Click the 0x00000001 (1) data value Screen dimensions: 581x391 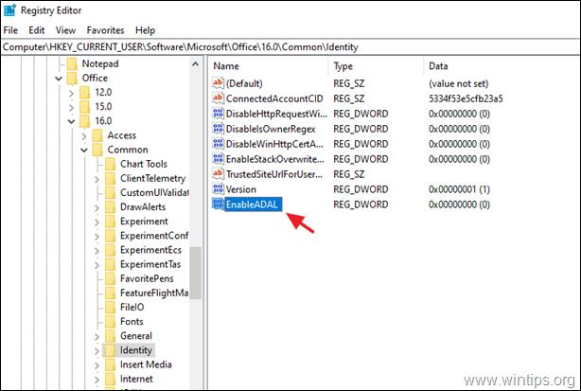459,189
